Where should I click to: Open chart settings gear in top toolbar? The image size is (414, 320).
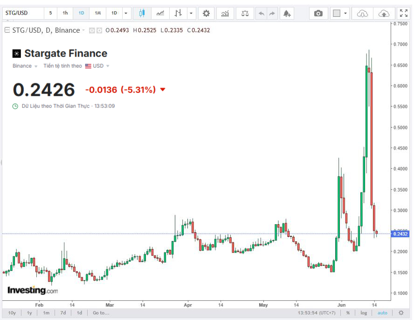206,13
